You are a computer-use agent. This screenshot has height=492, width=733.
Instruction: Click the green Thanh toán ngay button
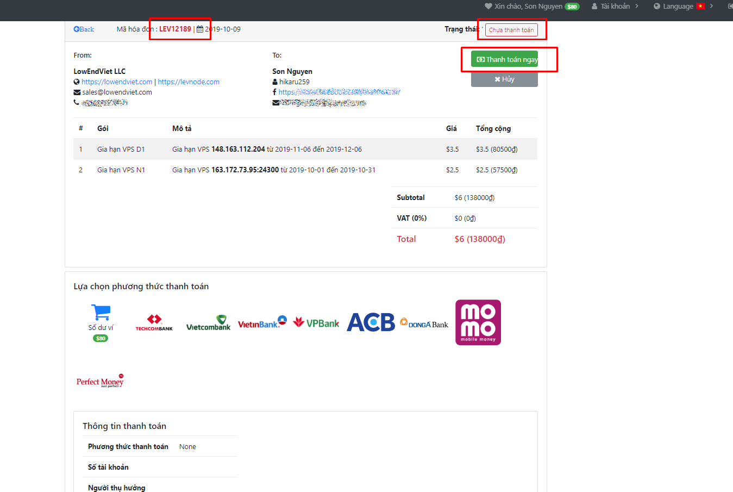pos(504,59)
